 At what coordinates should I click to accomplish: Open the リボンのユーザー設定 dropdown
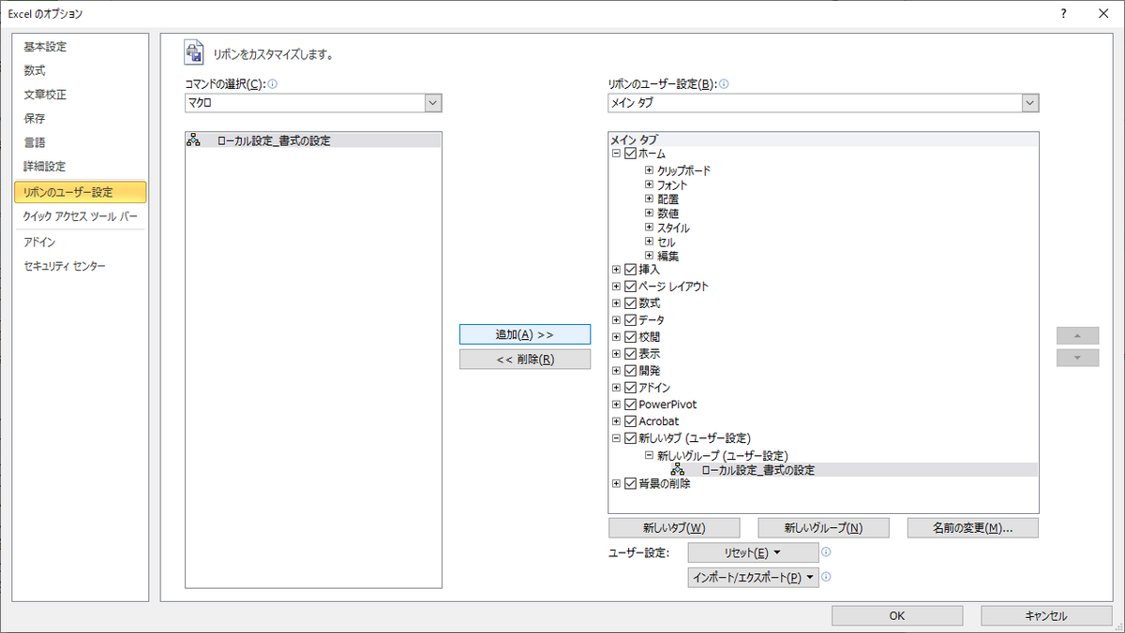tap(1029, 103)
